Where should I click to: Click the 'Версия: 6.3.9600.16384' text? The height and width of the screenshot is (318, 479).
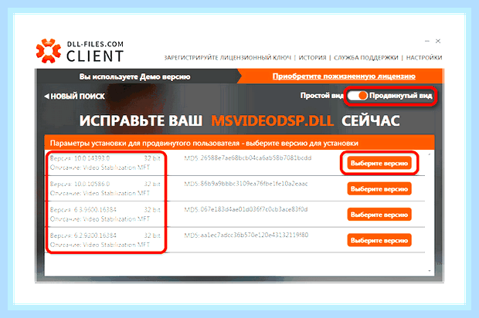click(x=83, y=210)
